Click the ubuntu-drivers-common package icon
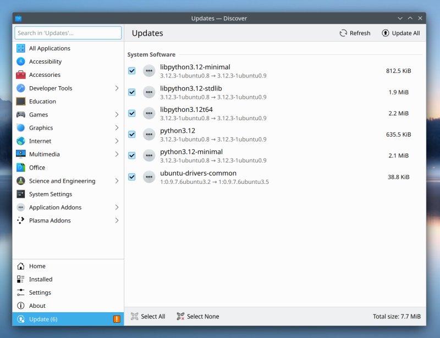 pyautogui.click(x=148, y=177)
